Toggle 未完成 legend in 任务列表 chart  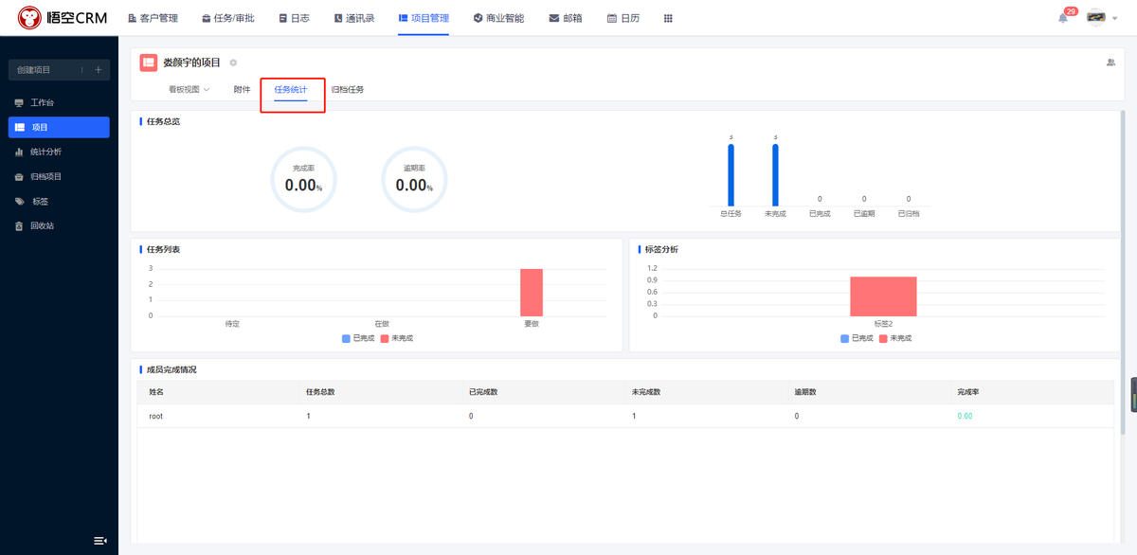point(396,337)
